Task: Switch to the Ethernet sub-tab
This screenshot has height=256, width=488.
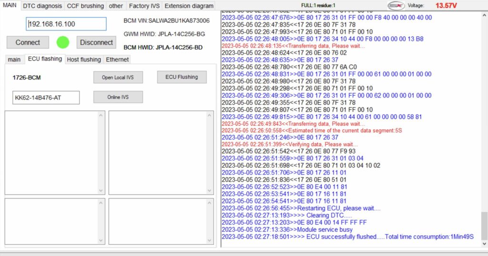Action: [117, 59]
